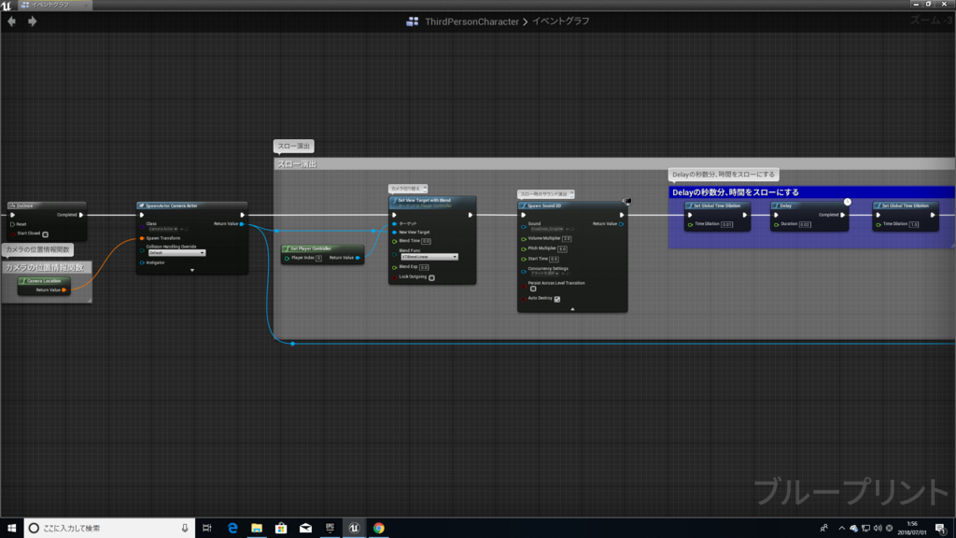956x538 pixels.
Task: Click SpawnActor Return Value output pin
Action: click(x=242, y=224)
